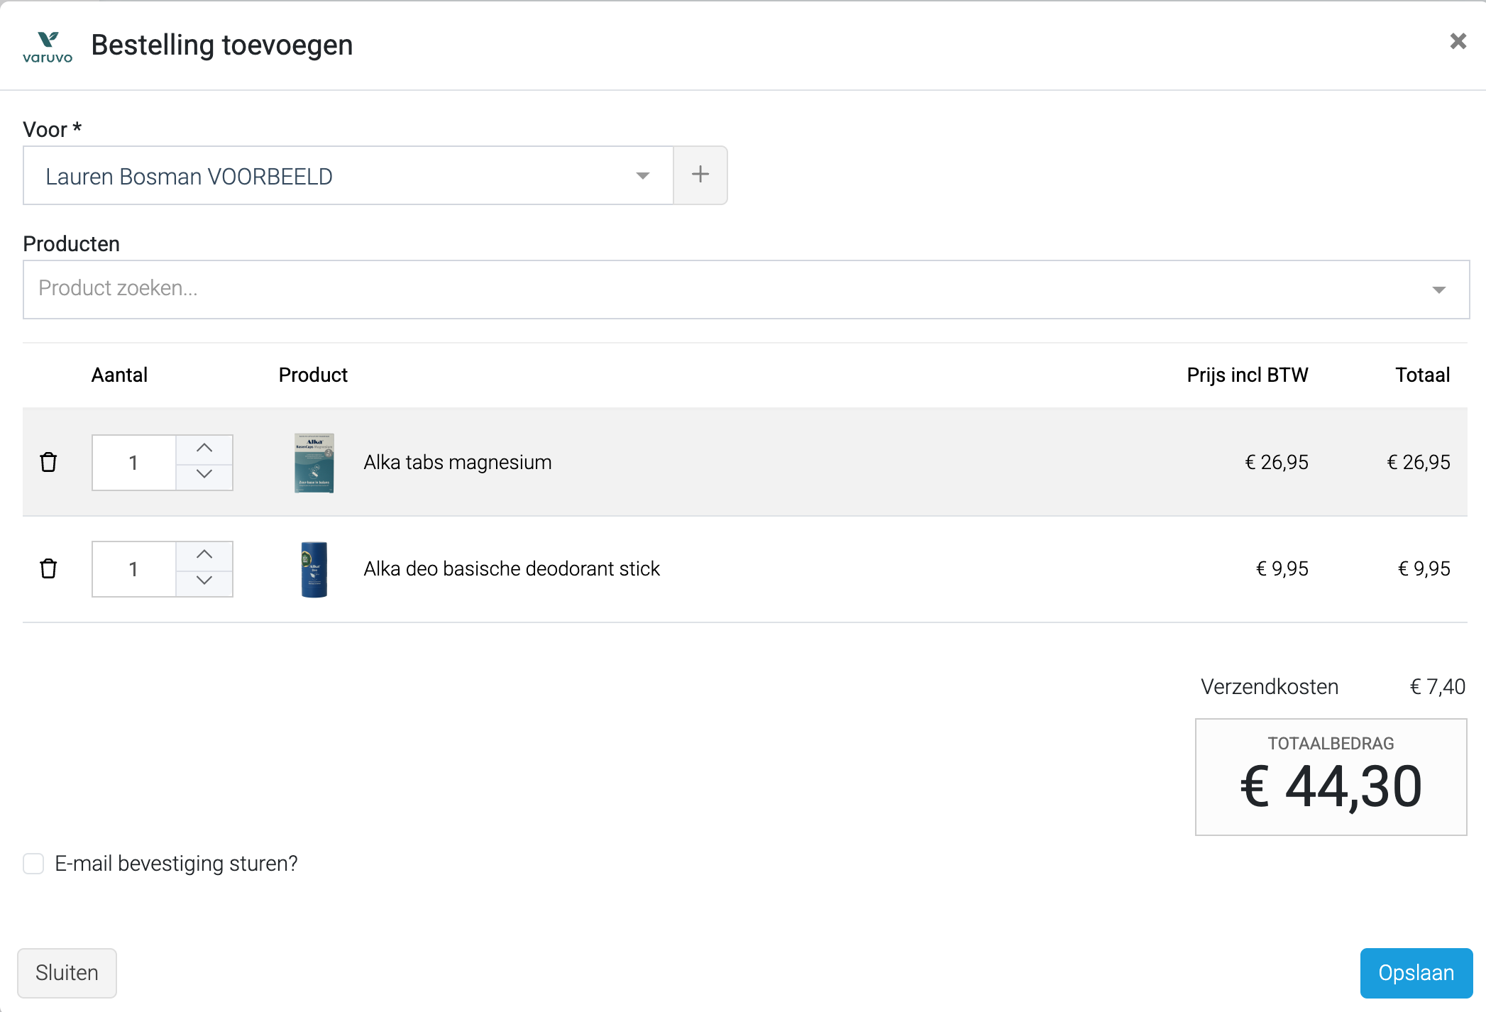Click the Alka tabs magnesium quantity field

[x=133, y=463]
